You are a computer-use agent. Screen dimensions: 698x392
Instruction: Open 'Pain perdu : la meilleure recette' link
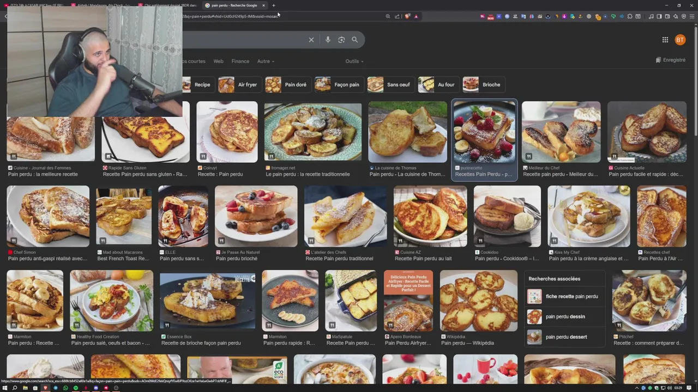43,174
